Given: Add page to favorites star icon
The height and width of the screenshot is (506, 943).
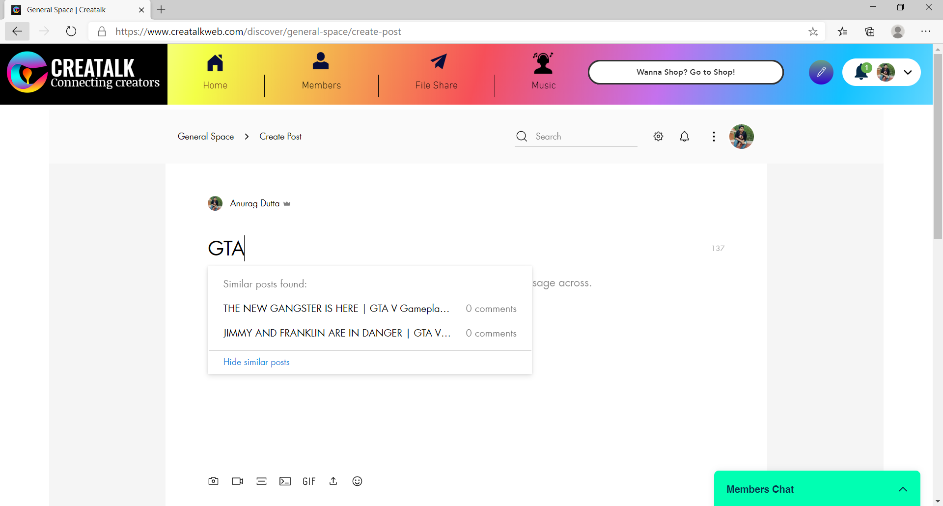Looking at the screenshot, I should click(x=813, y=31).
